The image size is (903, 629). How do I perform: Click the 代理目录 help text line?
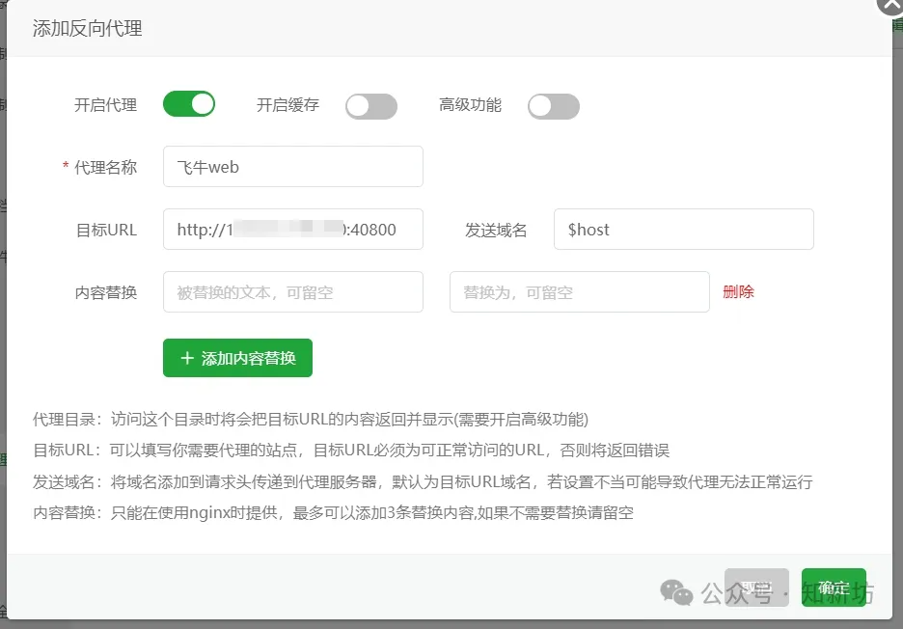tap(311, 419)
